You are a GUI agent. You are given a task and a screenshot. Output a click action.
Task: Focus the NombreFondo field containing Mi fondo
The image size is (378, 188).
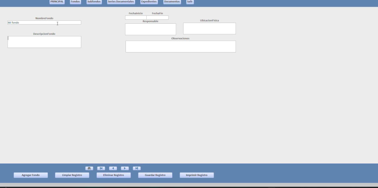44,22
